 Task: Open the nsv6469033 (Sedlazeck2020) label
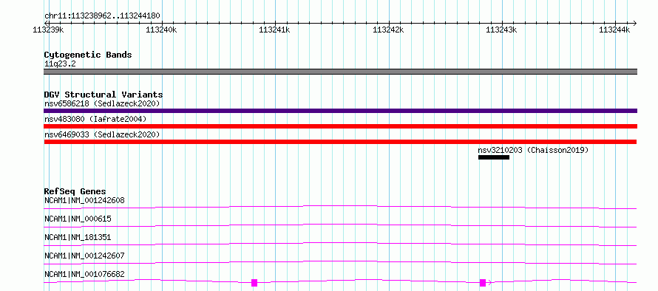(x=102, y=134)
